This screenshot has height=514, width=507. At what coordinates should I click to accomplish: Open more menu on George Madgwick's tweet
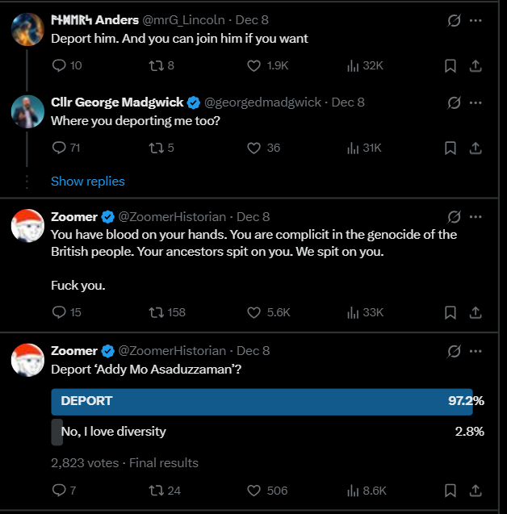476,102
